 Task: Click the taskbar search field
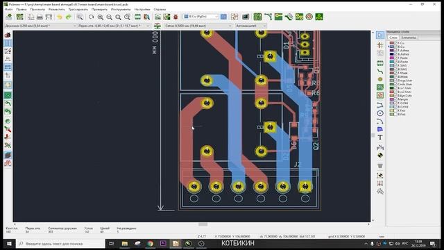coord(60,244)
